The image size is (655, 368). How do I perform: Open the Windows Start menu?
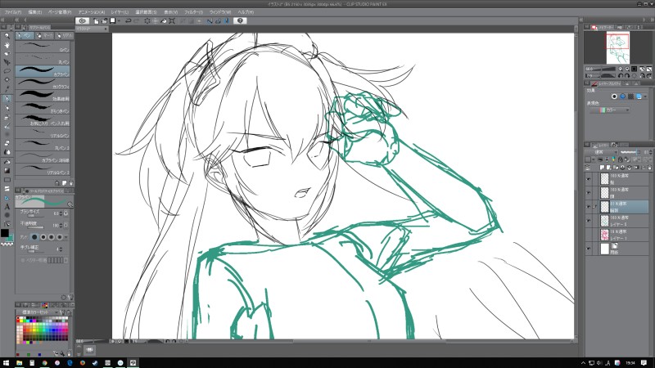[6, 362]
